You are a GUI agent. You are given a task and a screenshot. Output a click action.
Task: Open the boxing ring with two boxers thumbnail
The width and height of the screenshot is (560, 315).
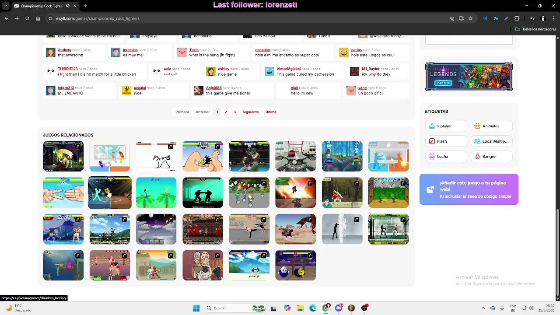110,265
